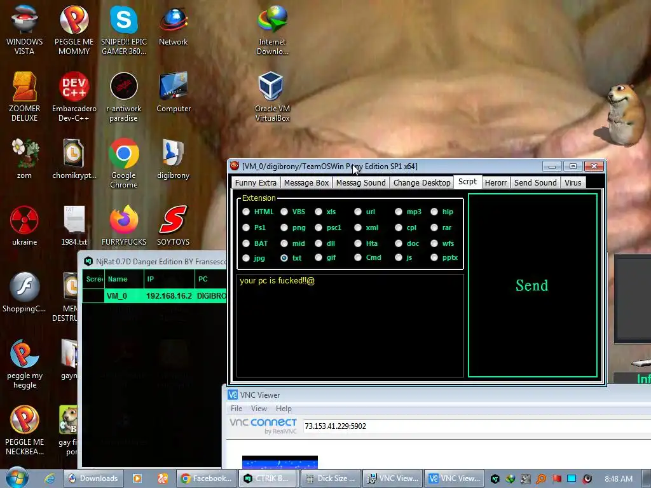Select the r-antiwork paradise desktop icon
The height and width of the screenshot is (488, 651).
tap(124, 97)
